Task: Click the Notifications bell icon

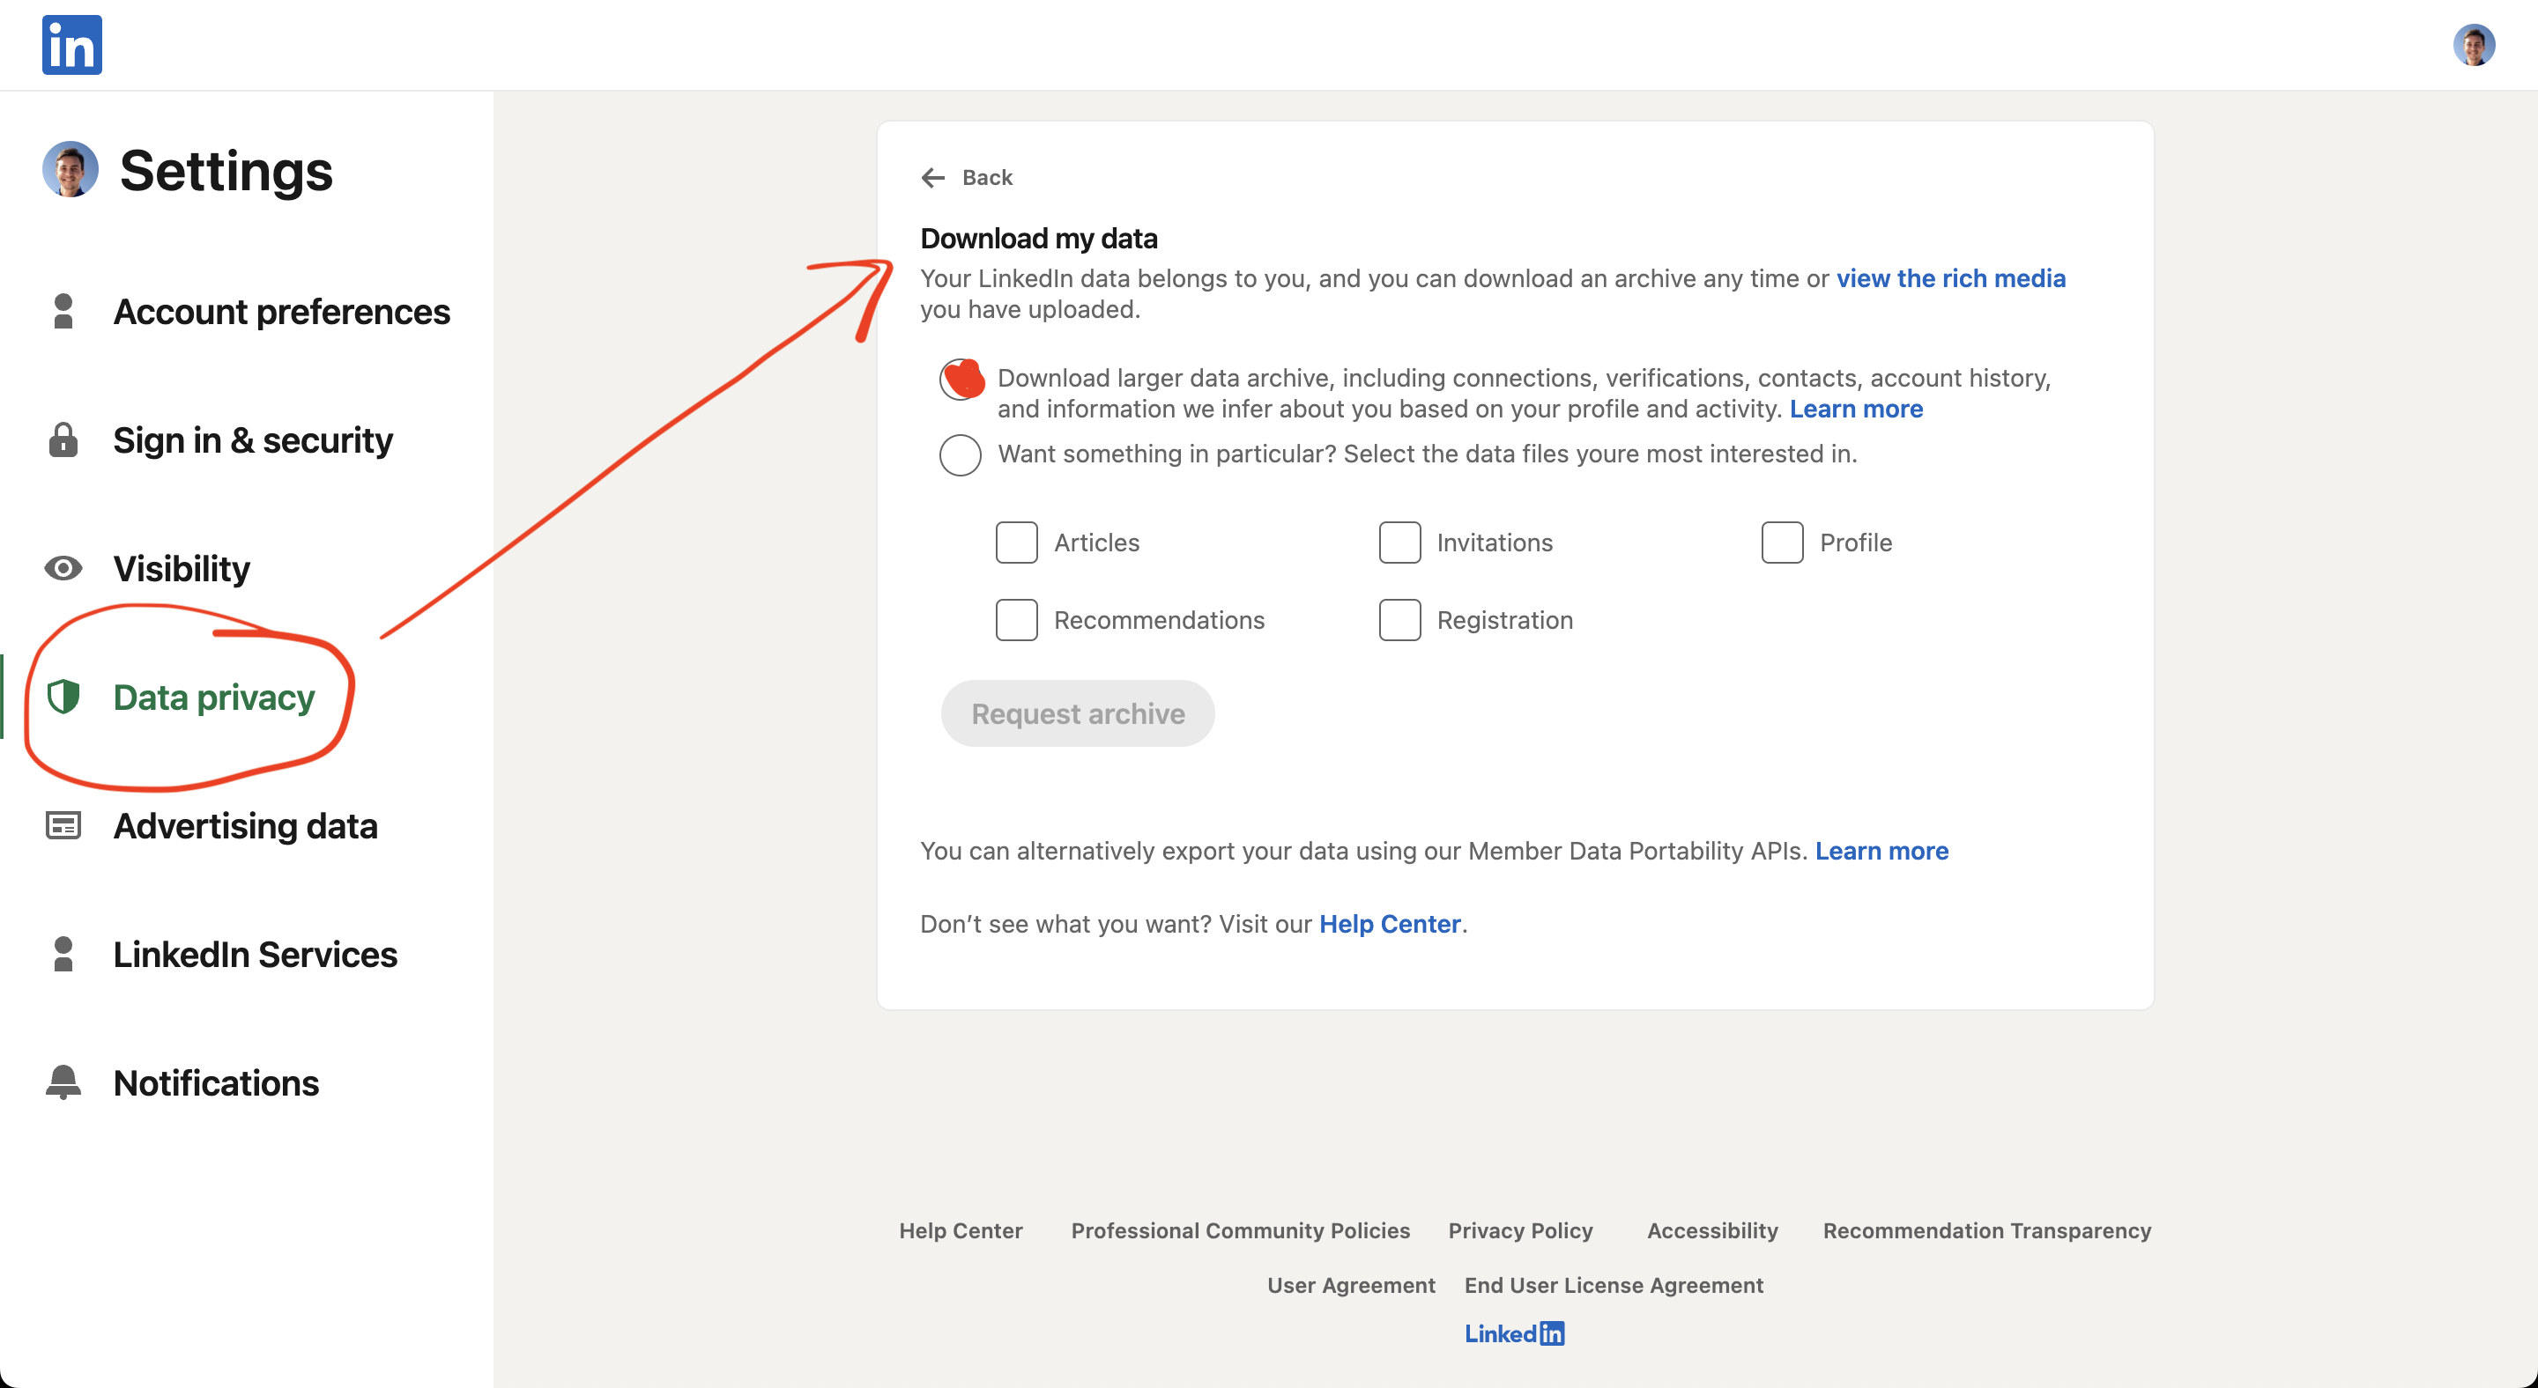Action: point(63,1082)
